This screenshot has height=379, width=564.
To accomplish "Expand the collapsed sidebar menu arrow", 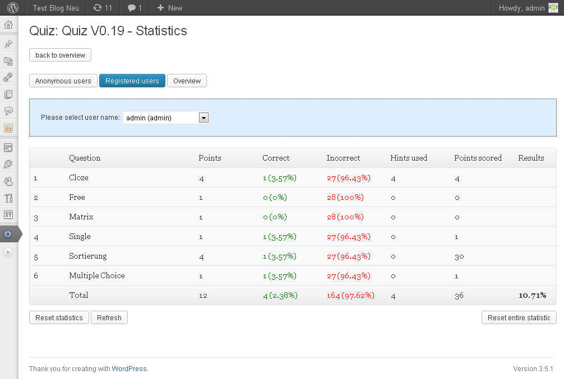I will click(x=8, y=252).
